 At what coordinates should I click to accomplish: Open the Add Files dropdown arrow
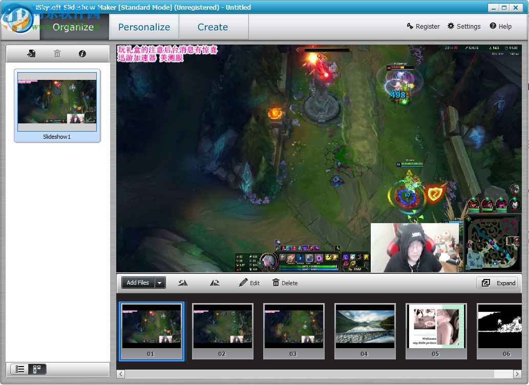159,282
